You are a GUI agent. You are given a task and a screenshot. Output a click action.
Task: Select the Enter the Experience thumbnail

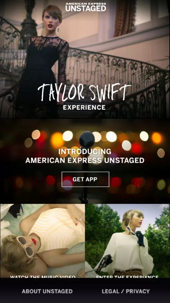point(127,241)
